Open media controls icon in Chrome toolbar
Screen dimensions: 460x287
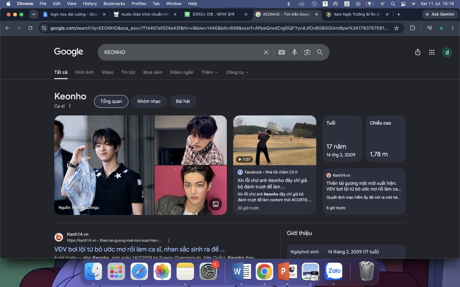coord(430,28)
